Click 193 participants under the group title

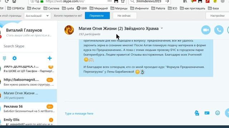pyautogui.click(x=89, y=34)
